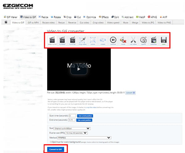Open the crop video tool icon

tap(82, 41)
